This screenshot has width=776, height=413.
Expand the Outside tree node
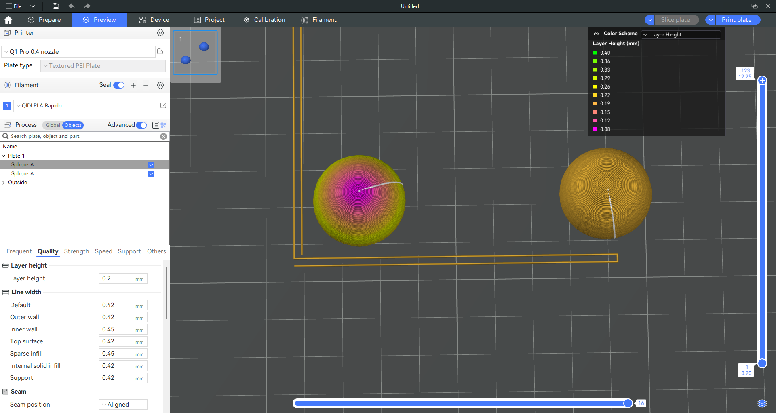pyautogui.click(x=4, y=183)
